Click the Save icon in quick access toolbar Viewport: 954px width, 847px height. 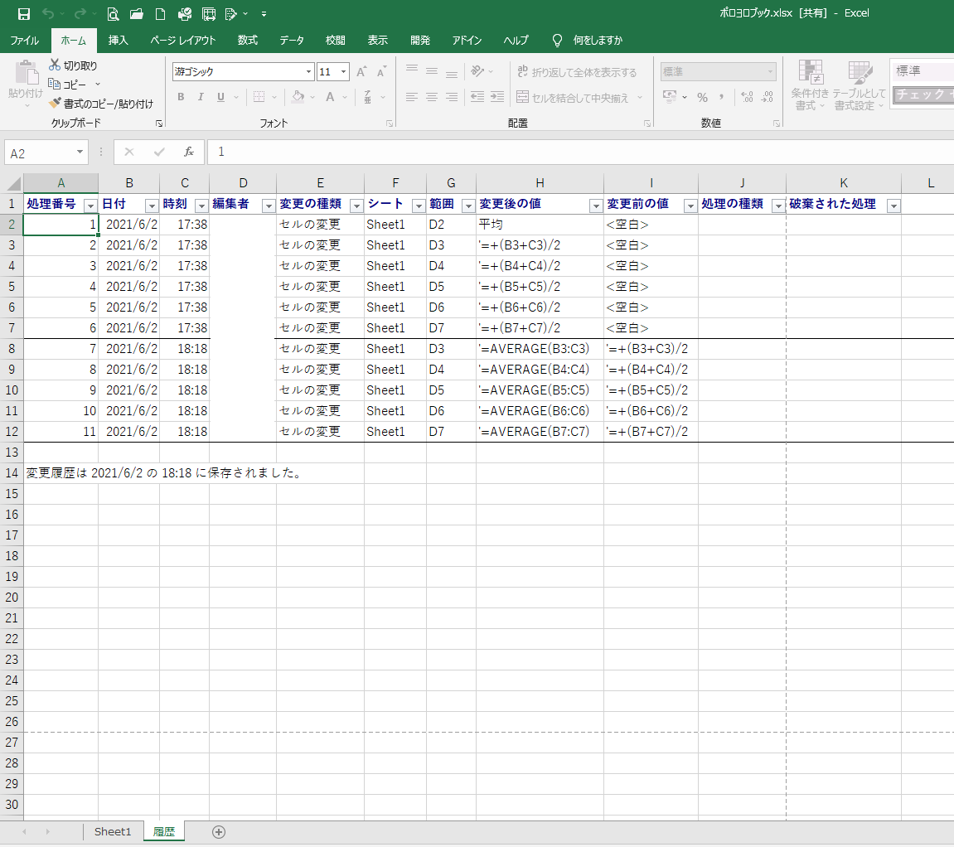[x=24, y=13]
